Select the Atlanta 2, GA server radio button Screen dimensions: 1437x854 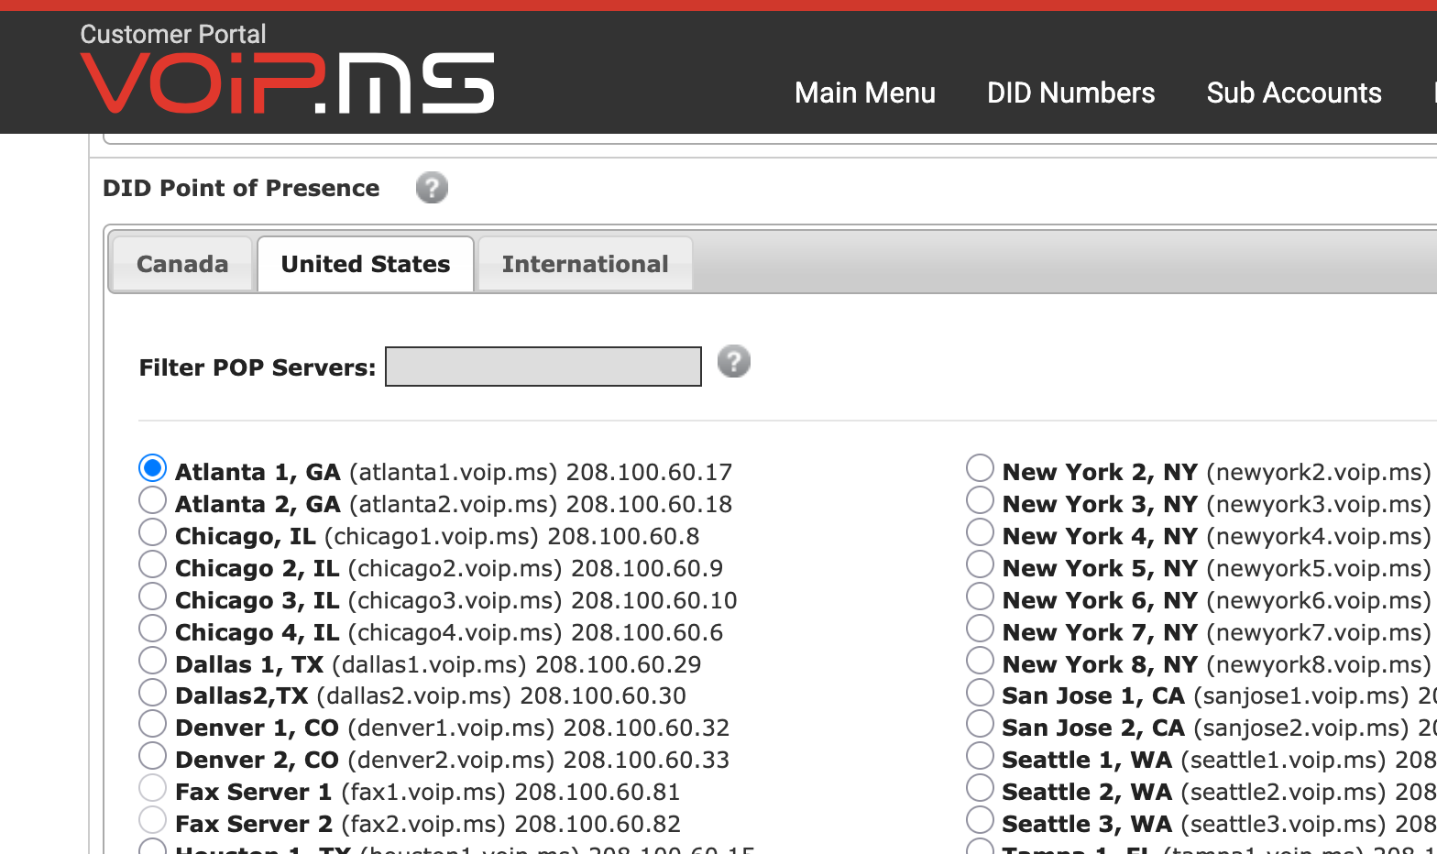(x=152, y=500)
